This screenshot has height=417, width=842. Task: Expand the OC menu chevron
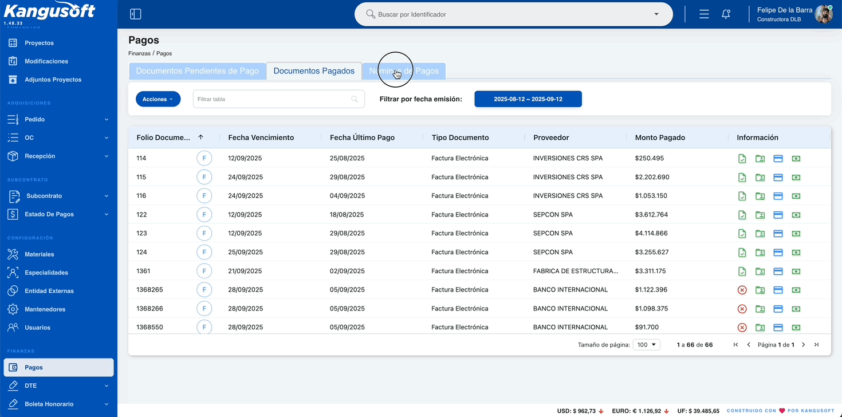tap(107, 138)
